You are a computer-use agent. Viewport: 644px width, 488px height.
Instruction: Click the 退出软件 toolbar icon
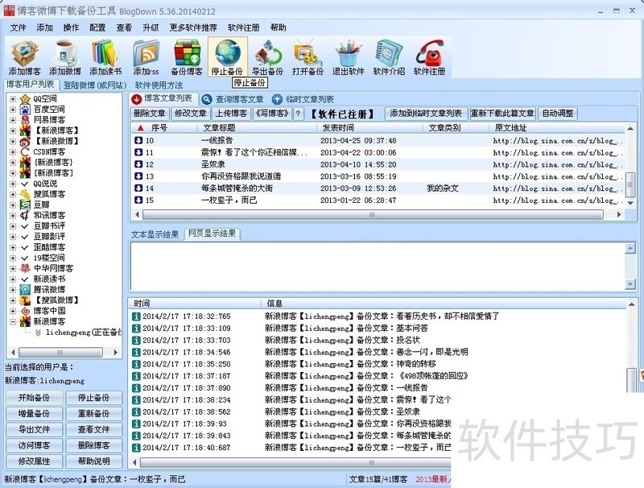coord(349,56)
